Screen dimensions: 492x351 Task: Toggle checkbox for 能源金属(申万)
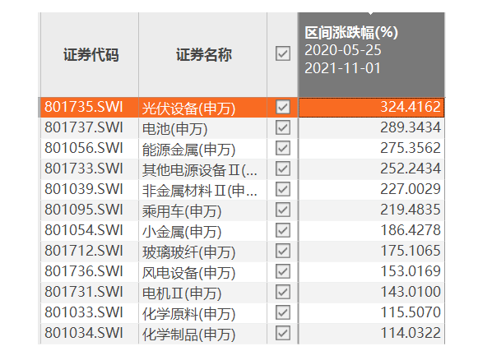283,148
